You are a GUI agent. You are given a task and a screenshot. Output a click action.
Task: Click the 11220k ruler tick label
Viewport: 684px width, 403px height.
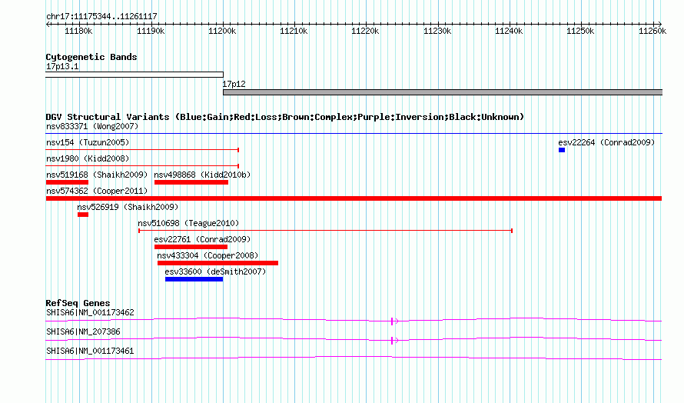coord(365,31)
